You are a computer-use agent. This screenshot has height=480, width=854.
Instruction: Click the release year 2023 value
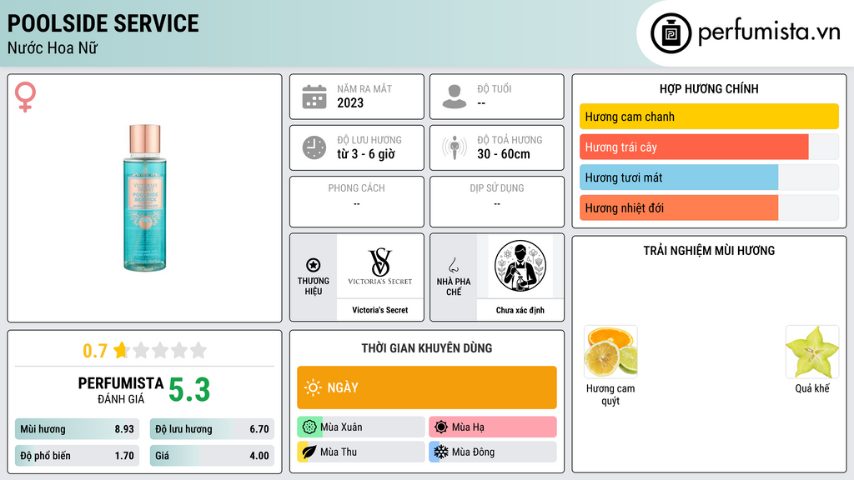tap(350, 102)
